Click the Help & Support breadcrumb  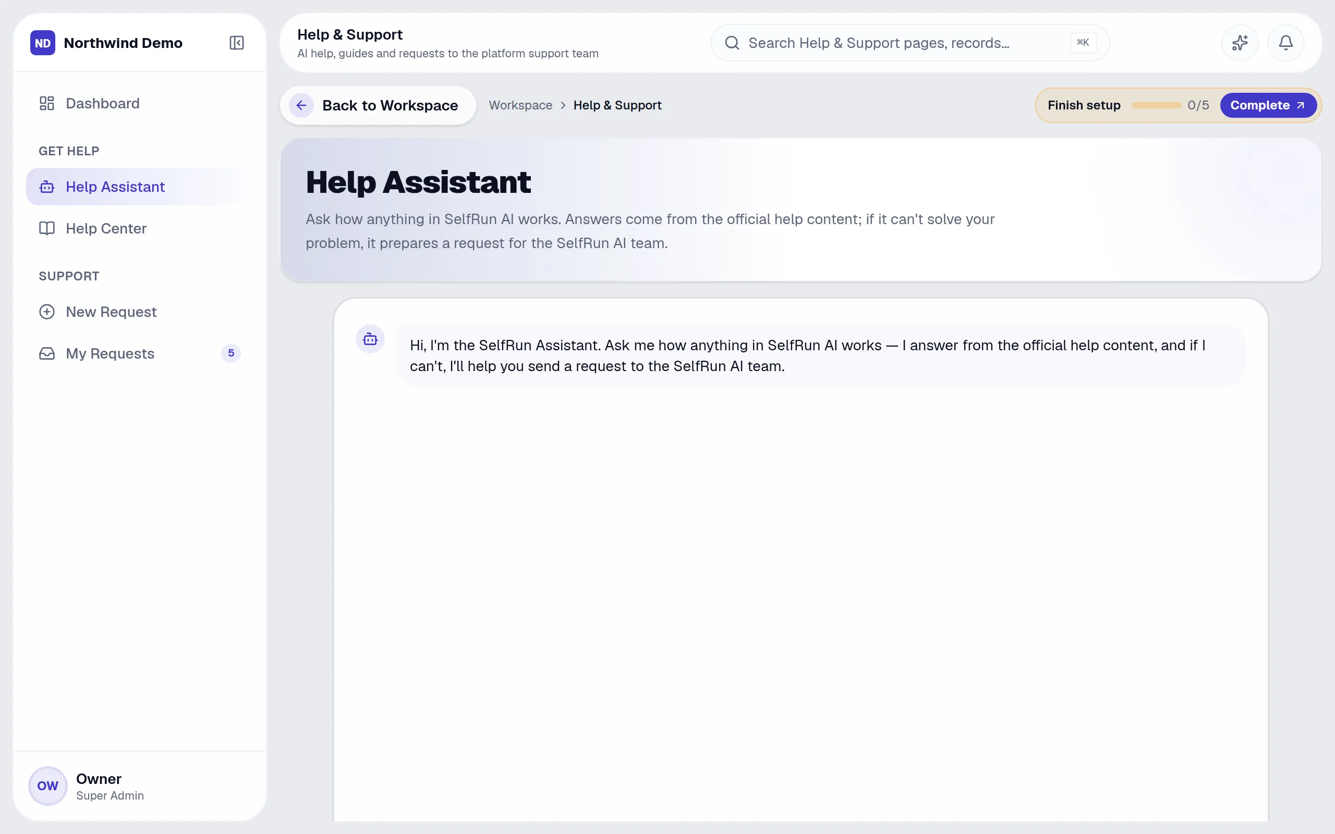[617, 105]
